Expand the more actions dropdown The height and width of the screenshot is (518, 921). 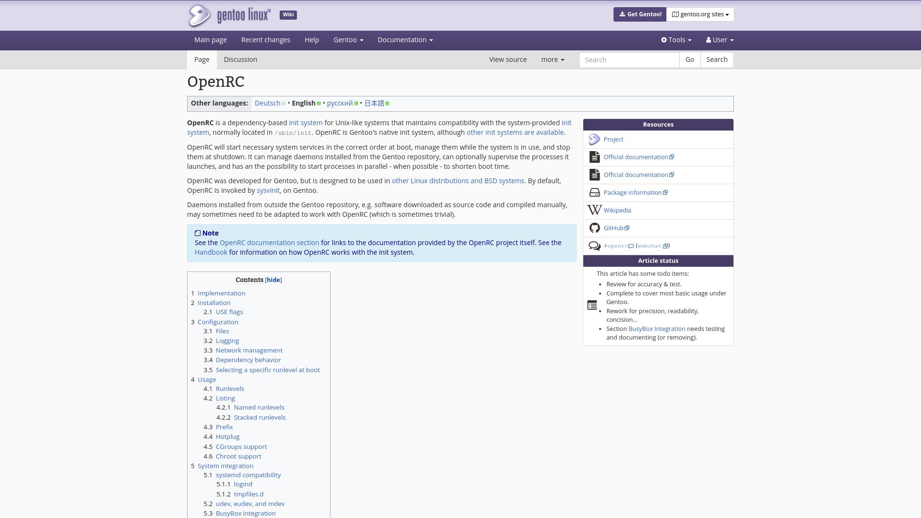click(553, 60)
